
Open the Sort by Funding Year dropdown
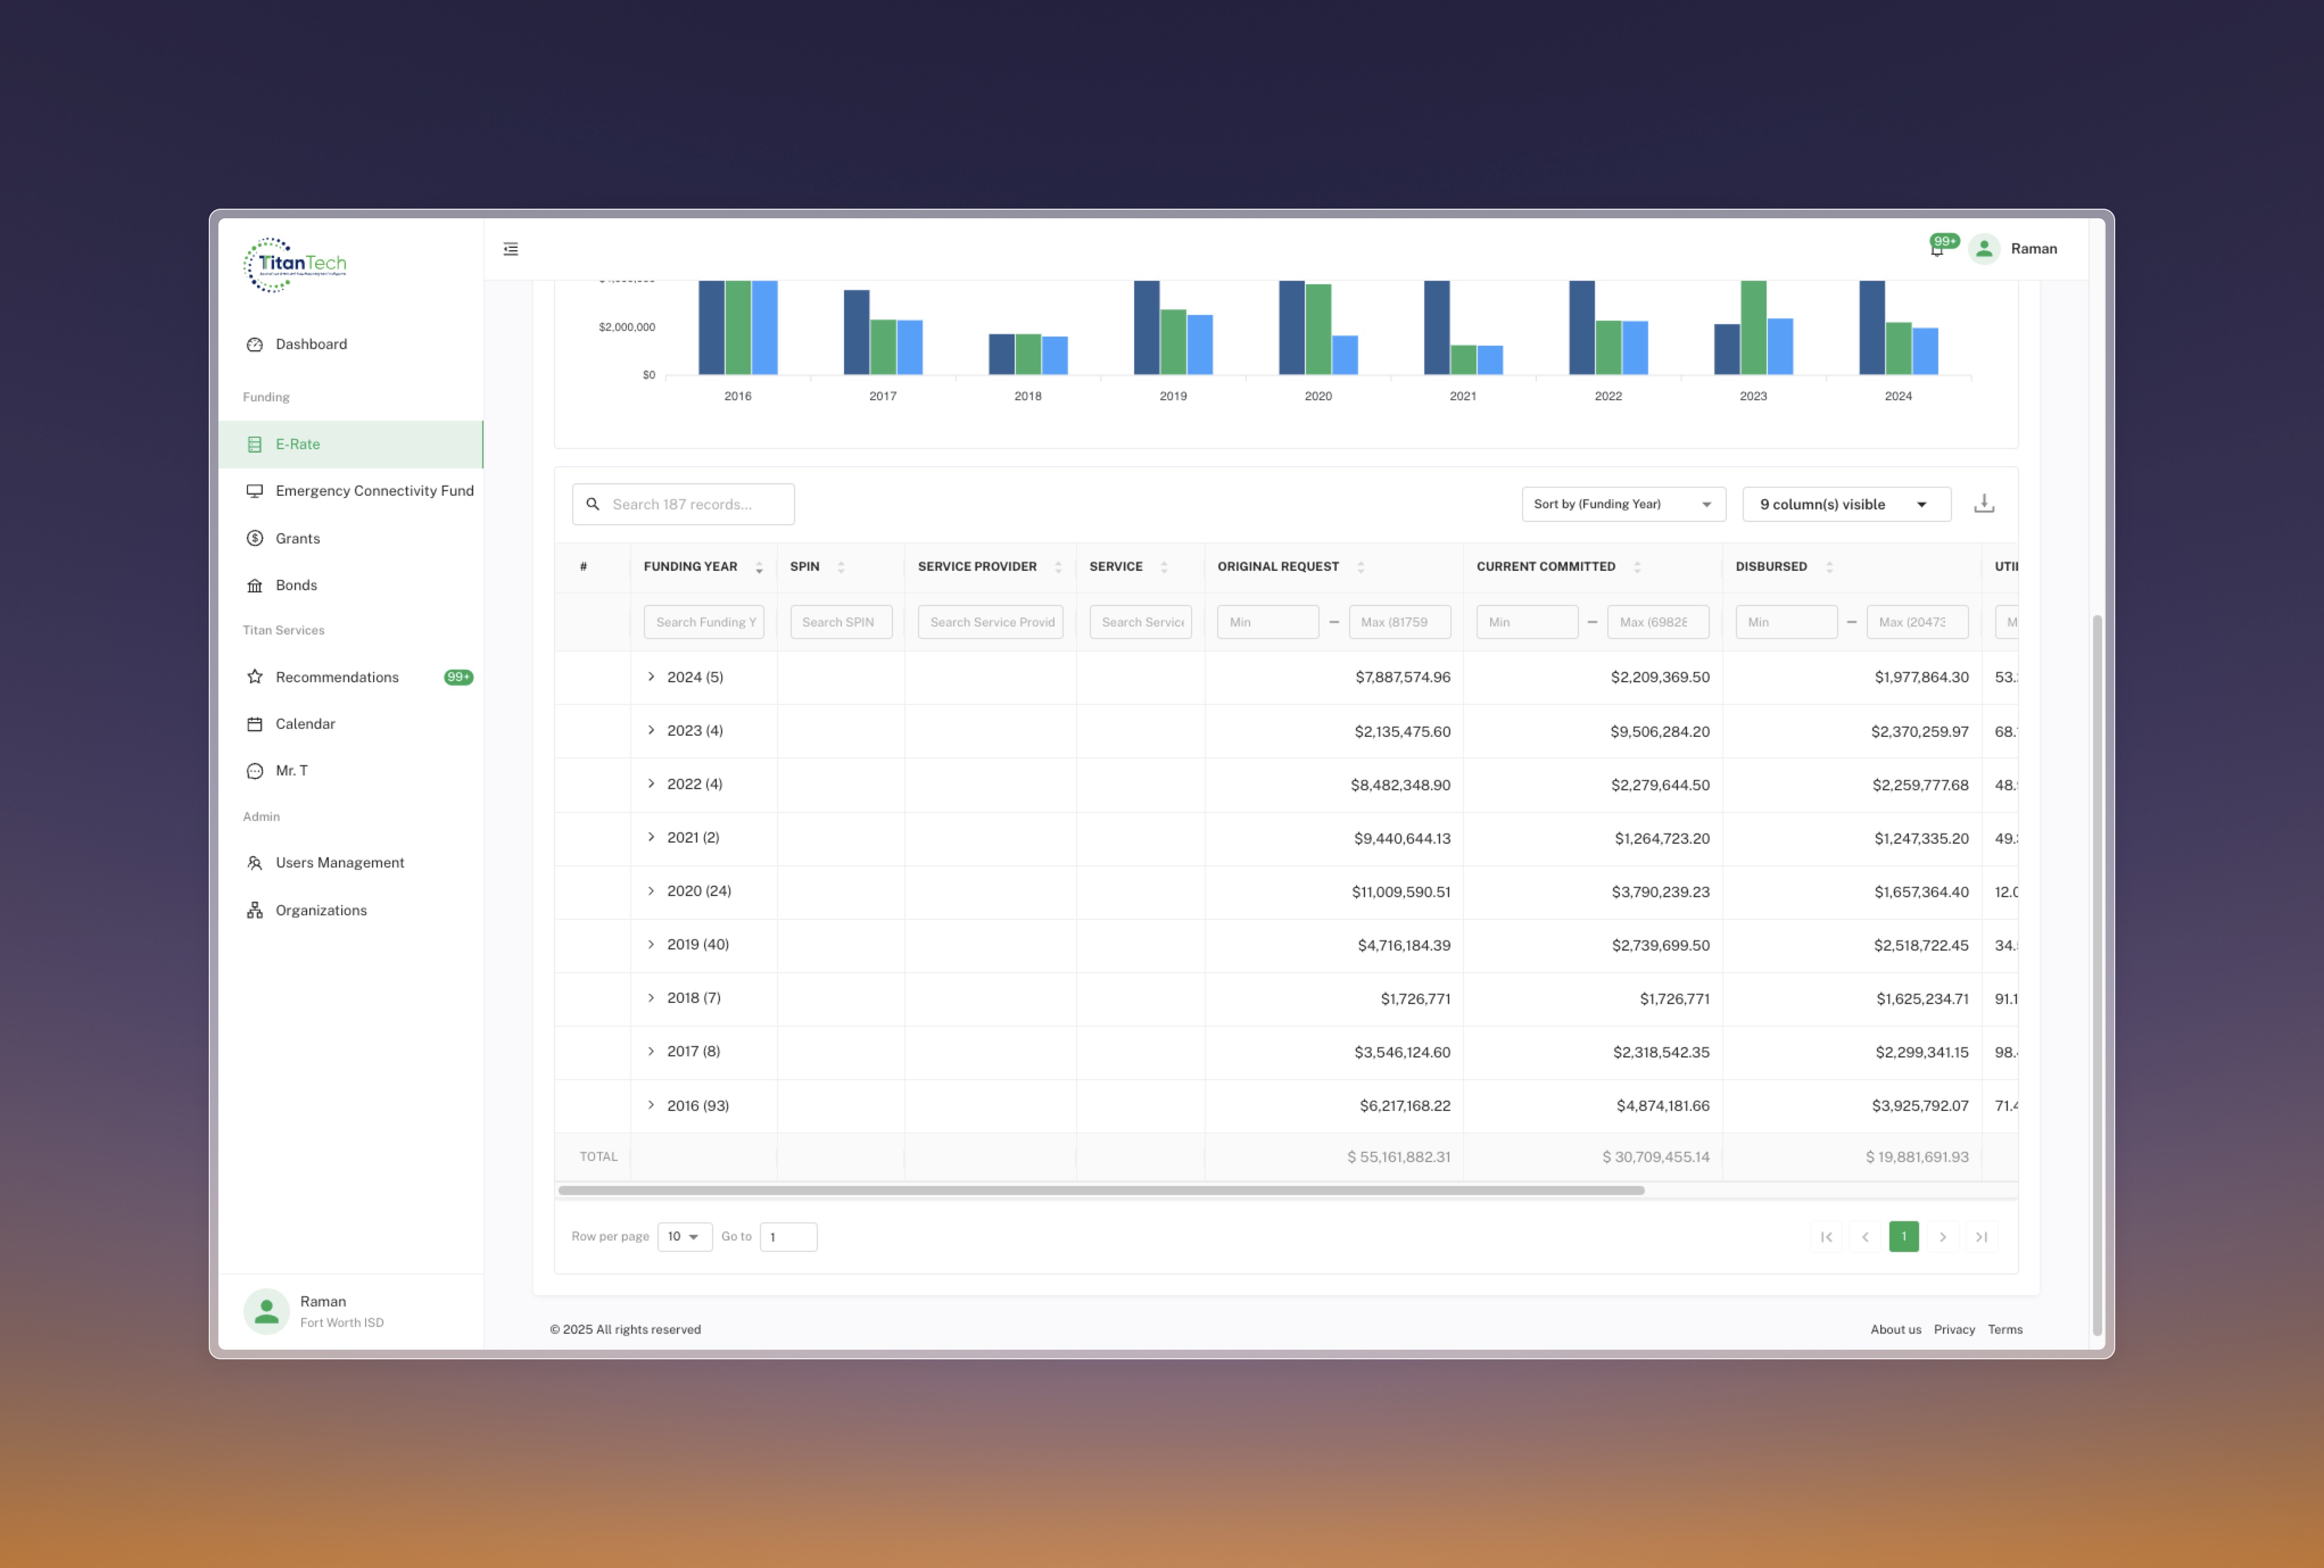[x=1622, y=504]
